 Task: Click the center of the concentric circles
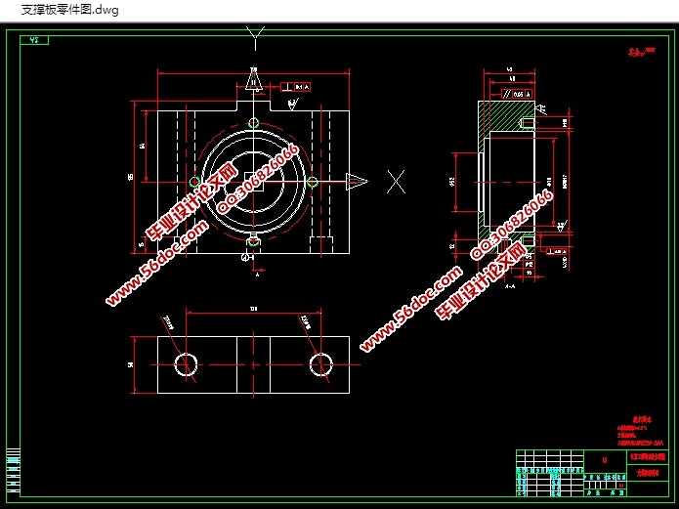253,182
